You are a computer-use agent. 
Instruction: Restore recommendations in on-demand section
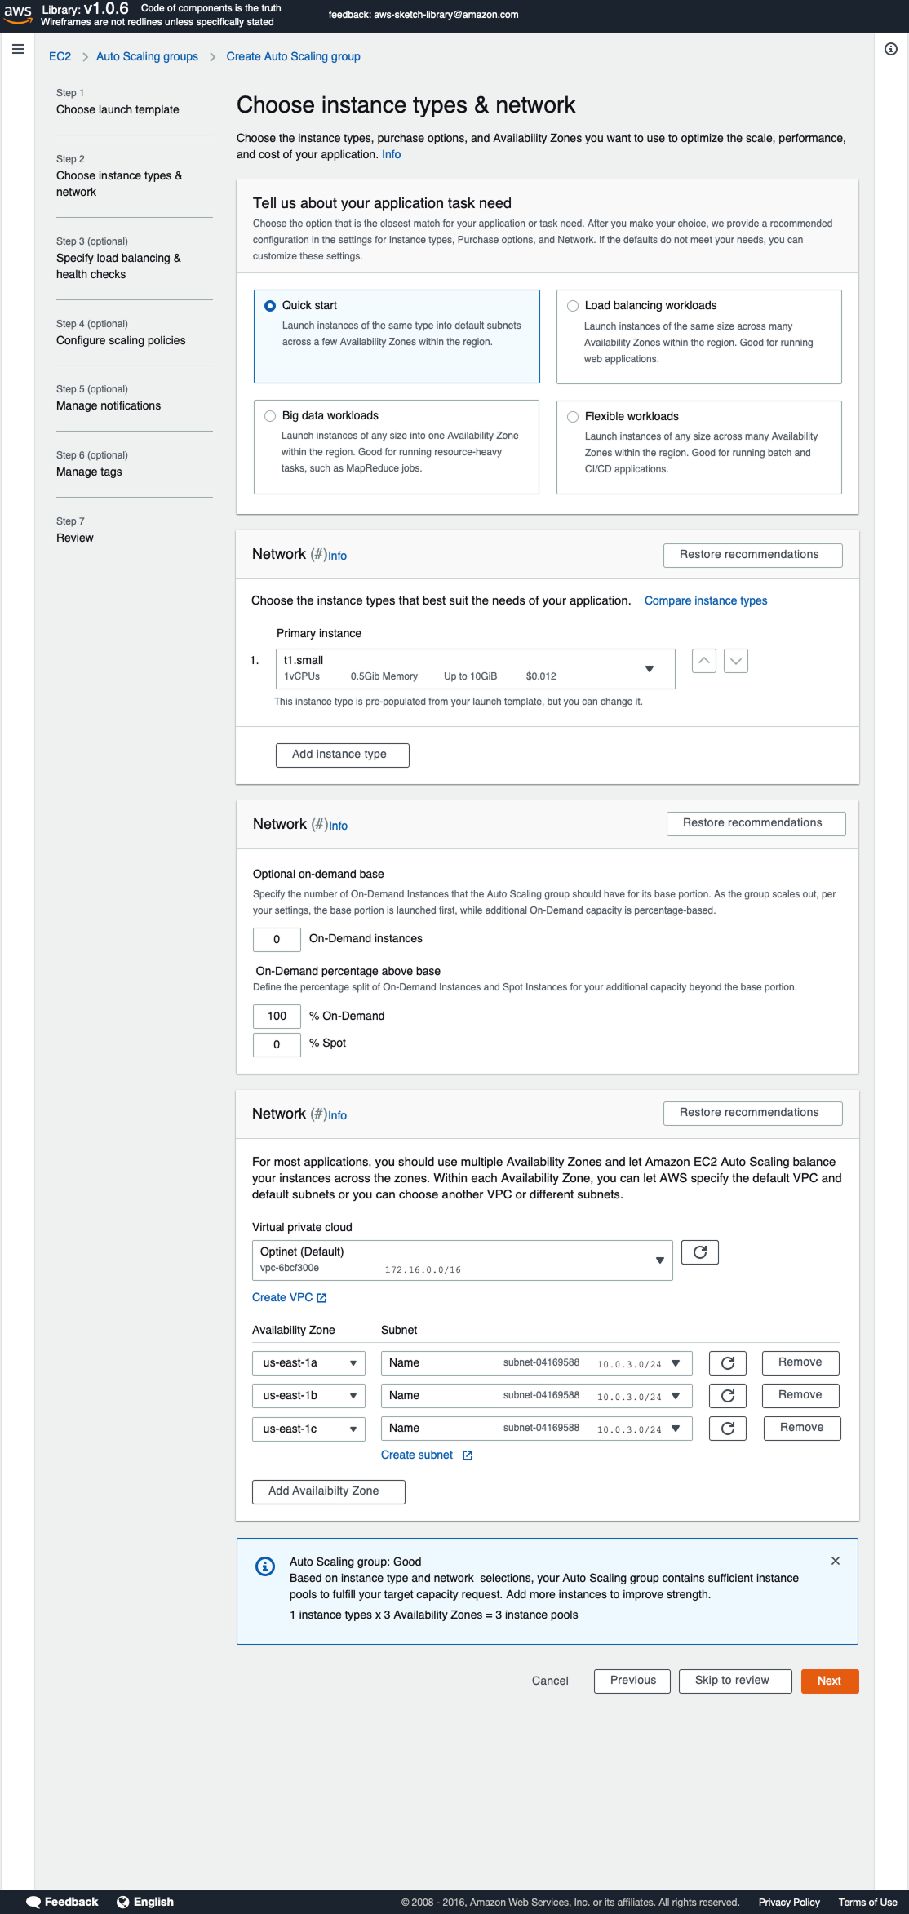756,823
